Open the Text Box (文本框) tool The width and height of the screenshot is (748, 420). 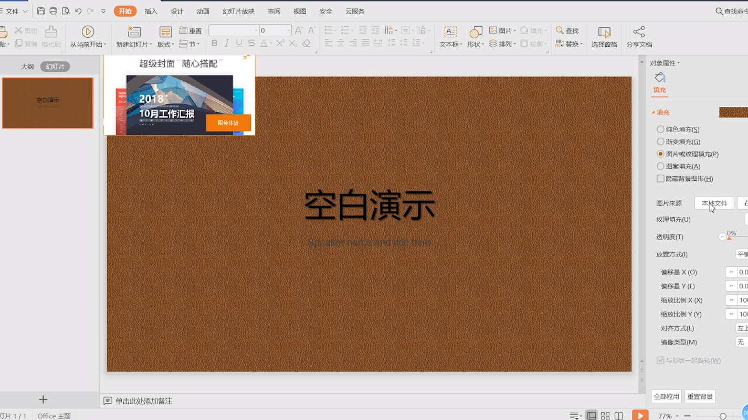450,31
